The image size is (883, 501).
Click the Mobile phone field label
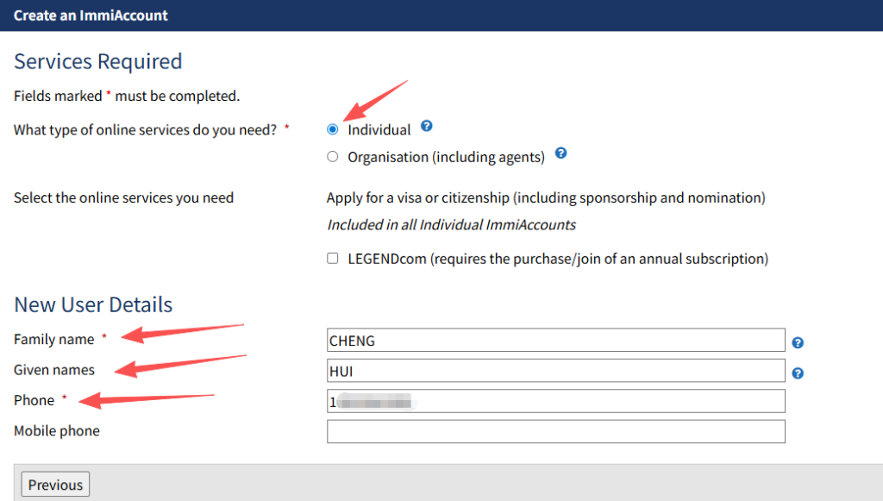point(57,431)
